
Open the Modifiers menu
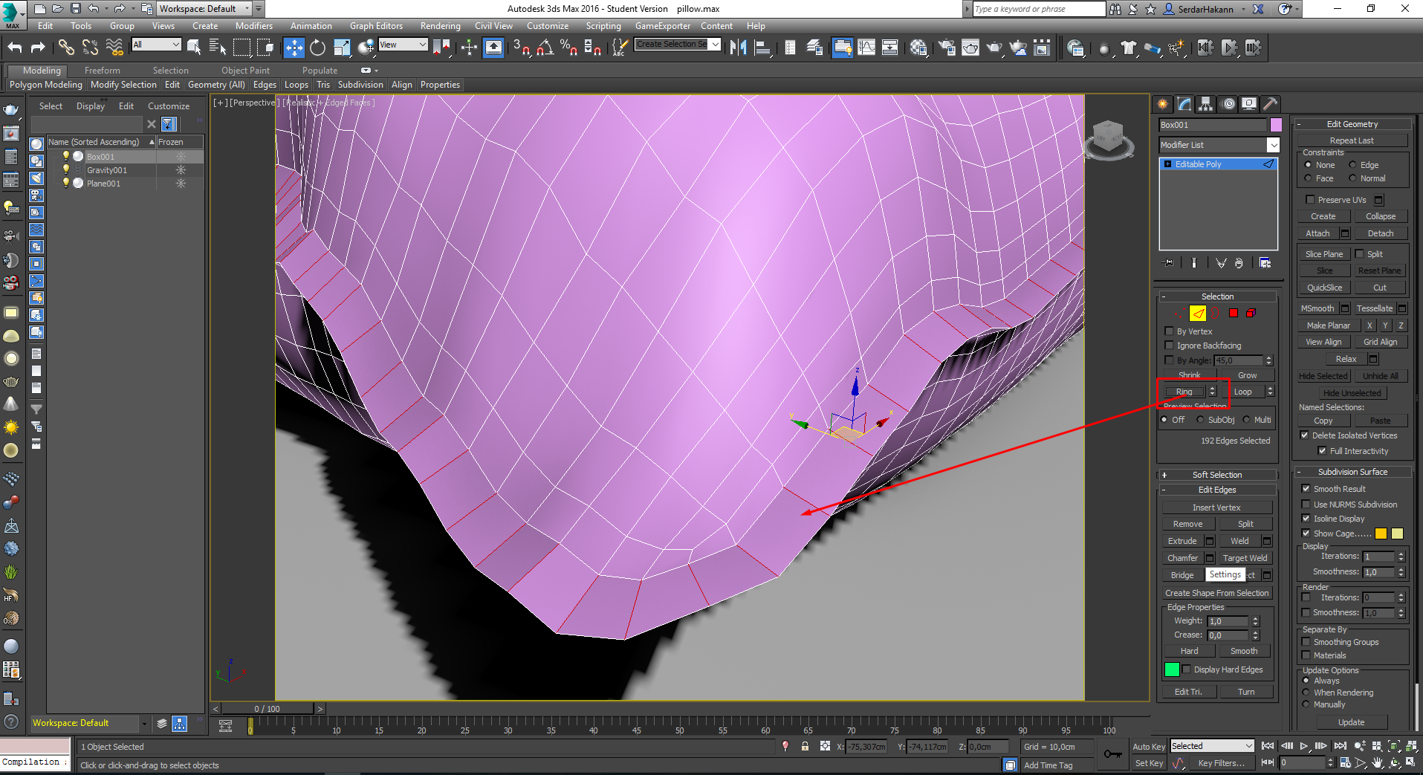point(254,26)
